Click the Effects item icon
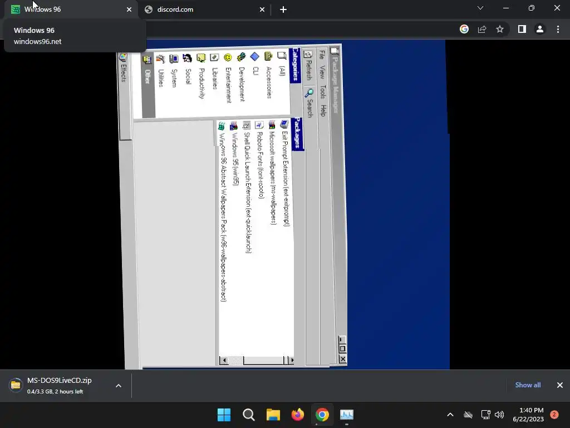570x428 pixels. (123, 57)
